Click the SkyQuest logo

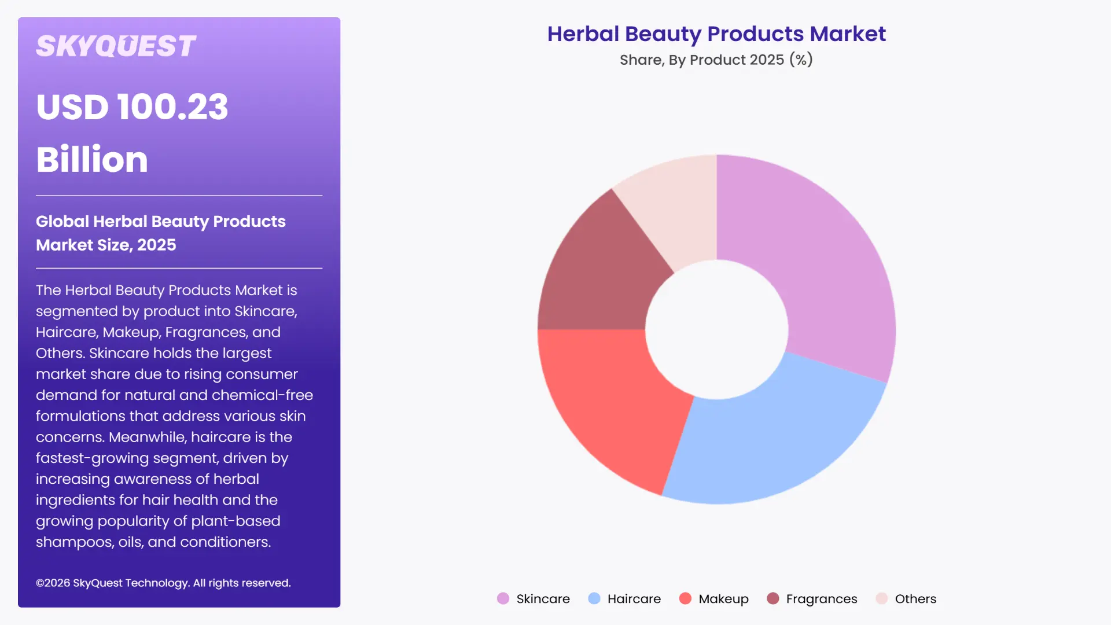point(116,46)
